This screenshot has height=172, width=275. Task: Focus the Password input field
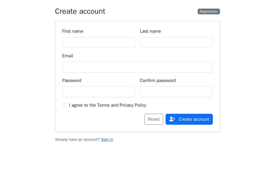click(99, 92)
